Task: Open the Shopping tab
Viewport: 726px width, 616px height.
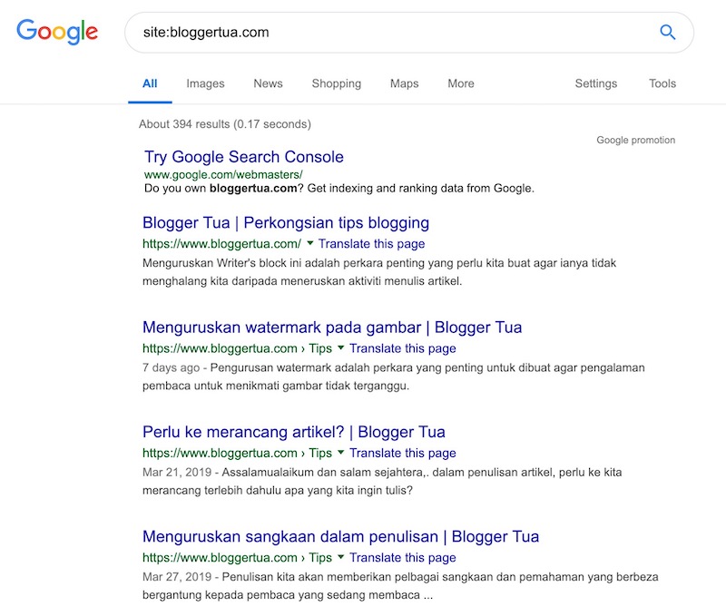Action: (x=336, y=83)
